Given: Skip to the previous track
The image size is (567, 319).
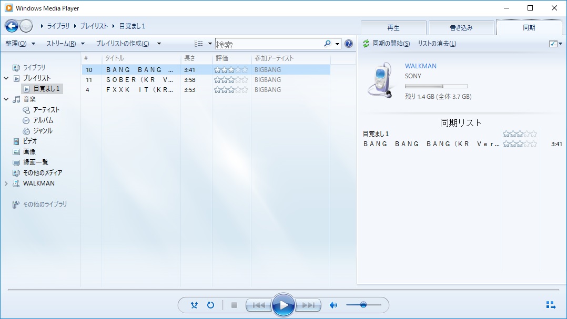Looking at the screenshot, I should [259, 305].
